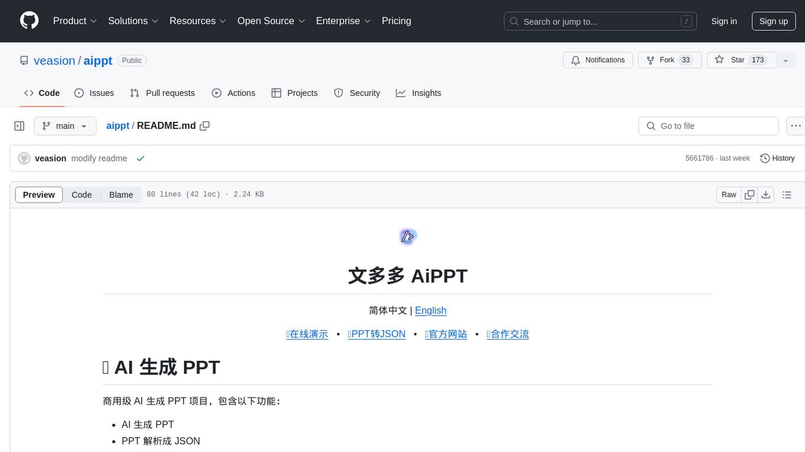Click the AiPPT logo image
805x452 pixels.
[408, 236]
